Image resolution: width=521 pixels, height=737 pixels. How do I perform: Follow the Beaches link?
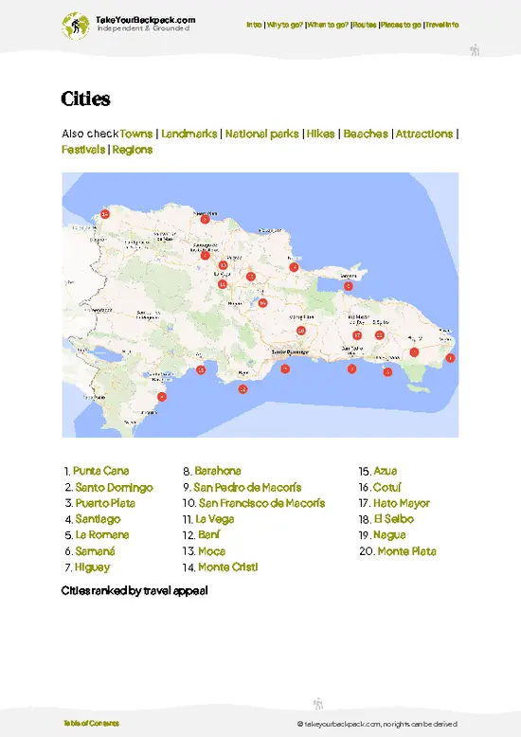tap(366, 134)
